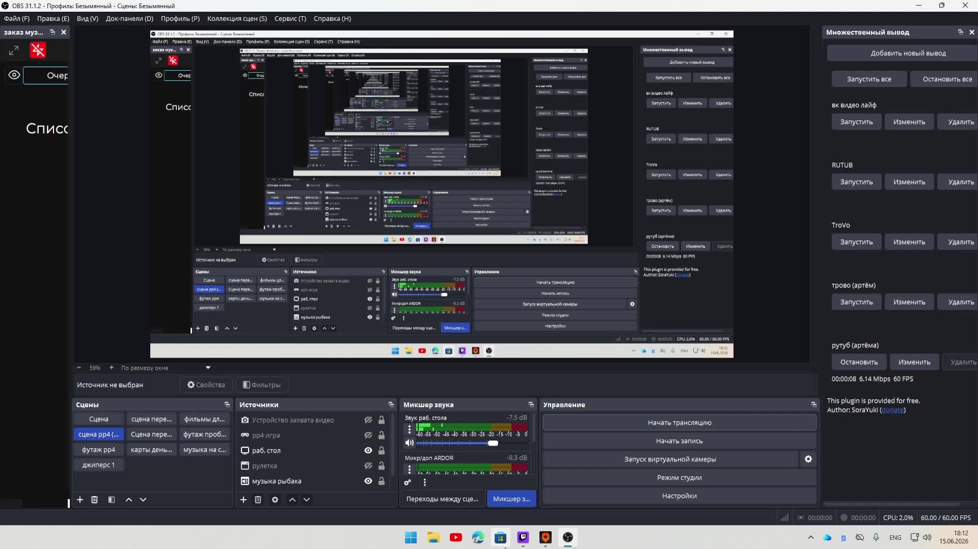
Task: Open the Коллекция сцен menu
Action: 237,18
